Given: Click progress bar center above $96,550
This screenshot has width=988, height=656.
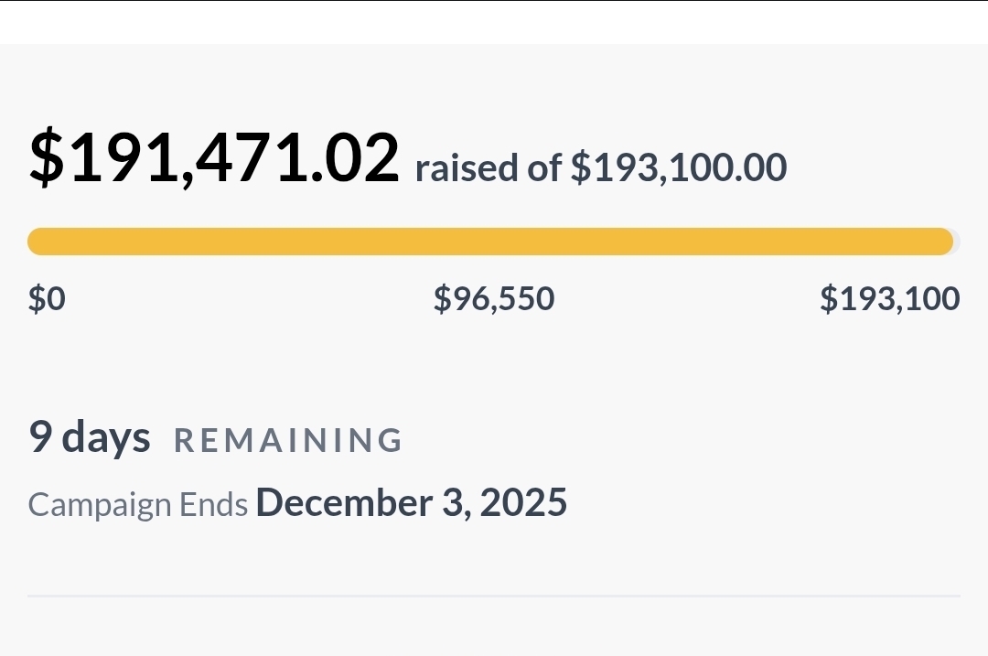Looking at the screenshot, I should pos(494,242).
